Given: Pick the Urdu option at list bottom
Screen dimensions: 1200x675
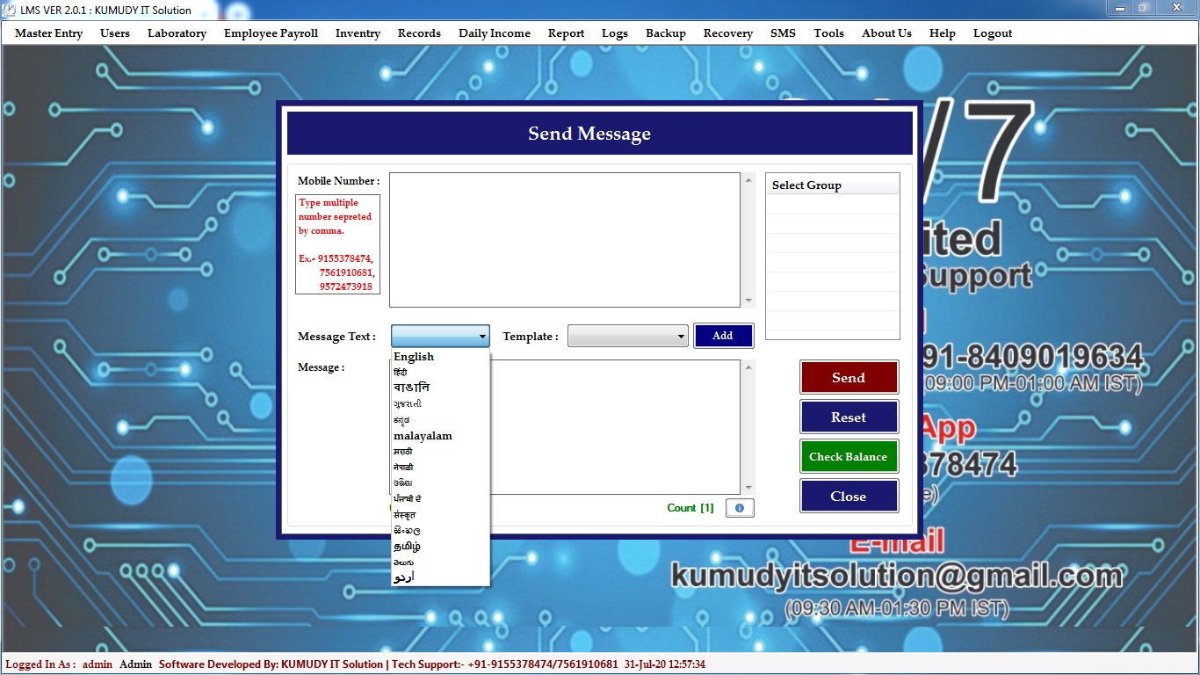Looking at the screenshot, I should (404, 577).
